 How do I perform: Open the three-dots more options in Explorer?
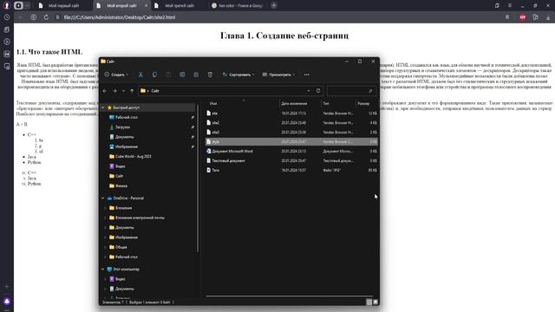[x=306, y=75]
